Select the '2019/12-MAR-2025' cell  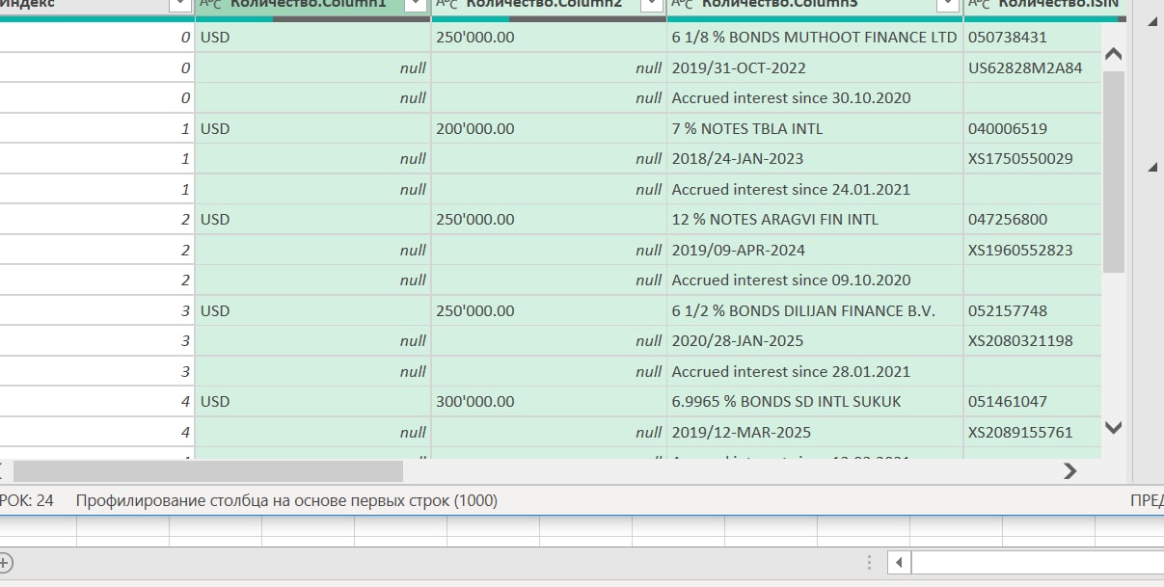(815, 433)
